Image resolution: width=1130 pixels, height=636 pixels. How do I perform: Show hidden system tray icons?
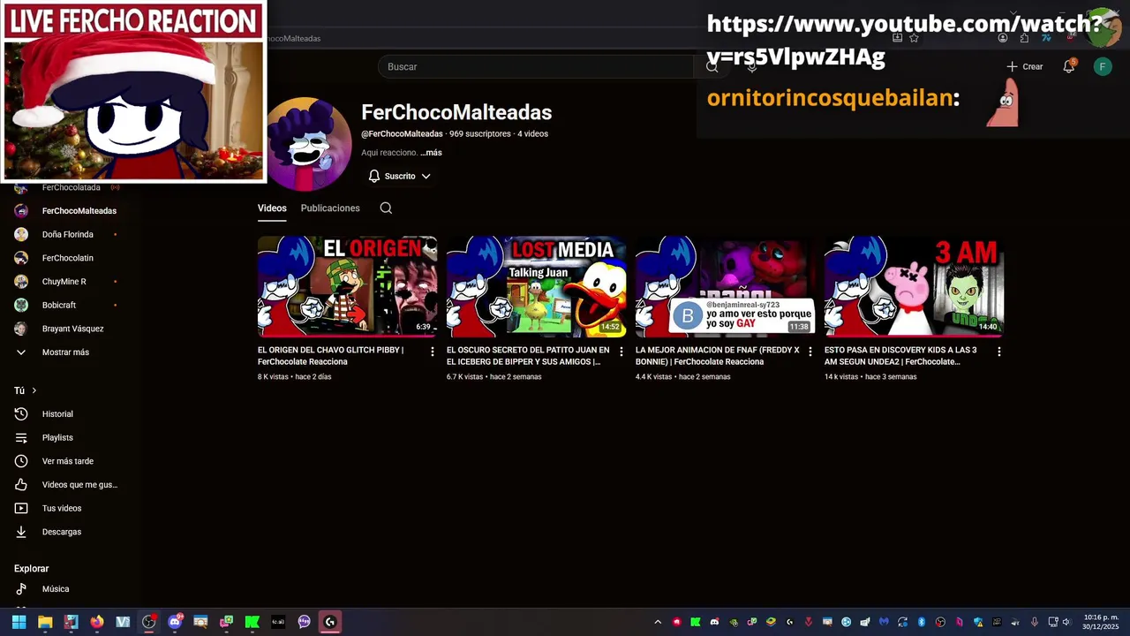pyautogui.click(x=658, y=622)
